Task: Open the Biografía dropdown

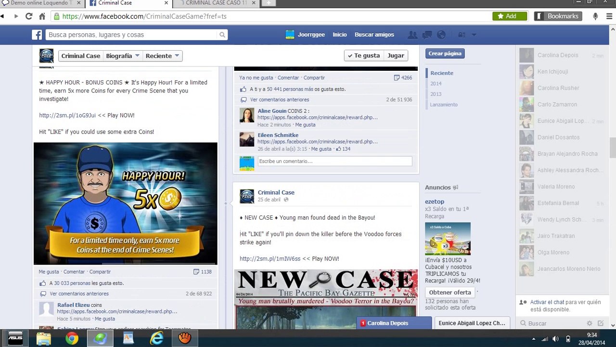Action: point(123,56)
